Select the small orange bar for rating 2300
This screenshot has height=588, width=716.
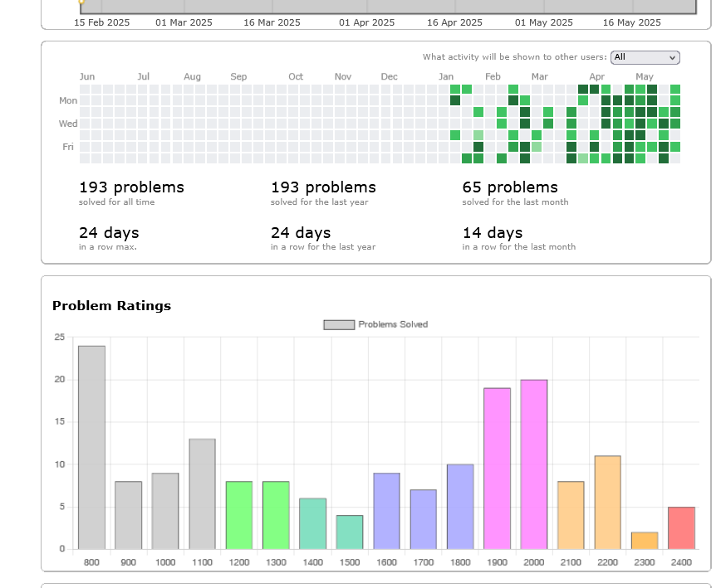coord(645,540)
